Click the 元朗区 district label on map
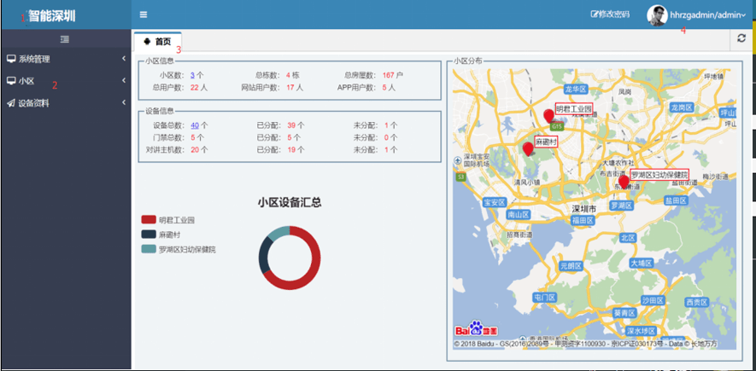The width and height of the screenshot is (756, 371). coord(571,265)
